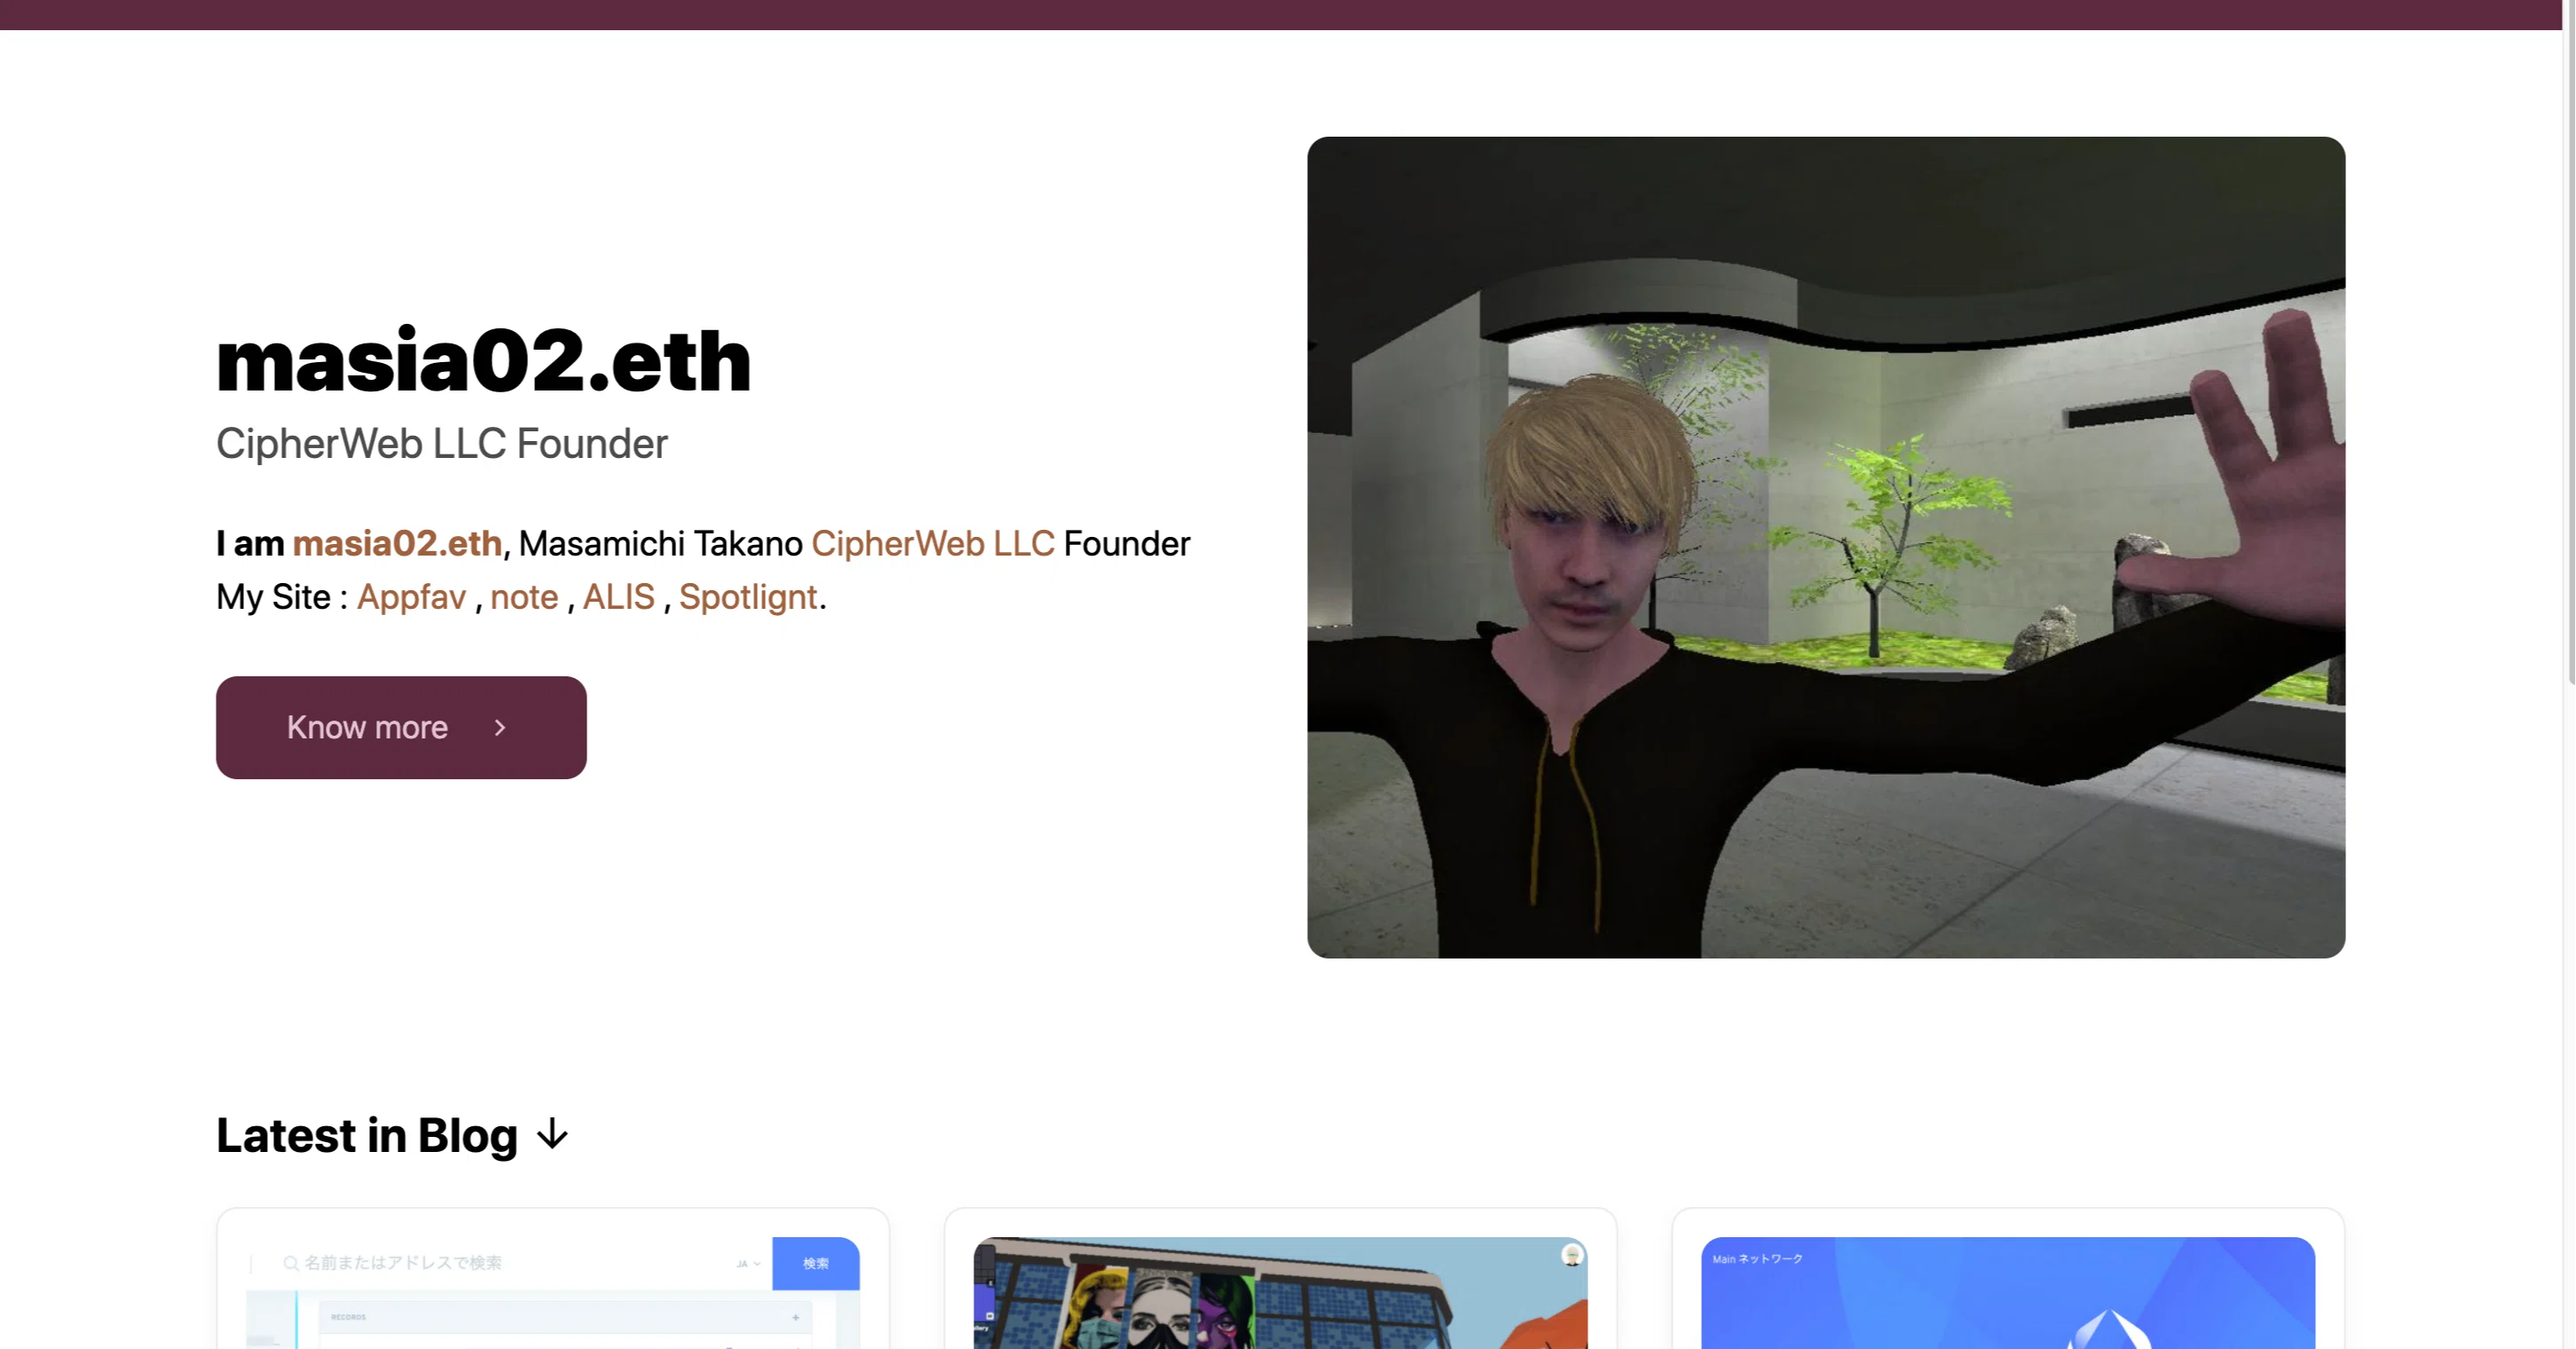The width and height of the screenshot is (2576, 1349).
Task: Click the CipherWeb LLC Founder subtitle
Action: coord(441,443)
